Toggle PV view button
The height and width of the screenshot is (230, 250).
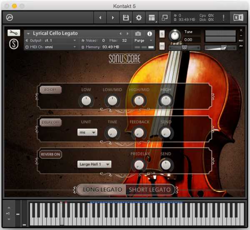pos(241,46)
